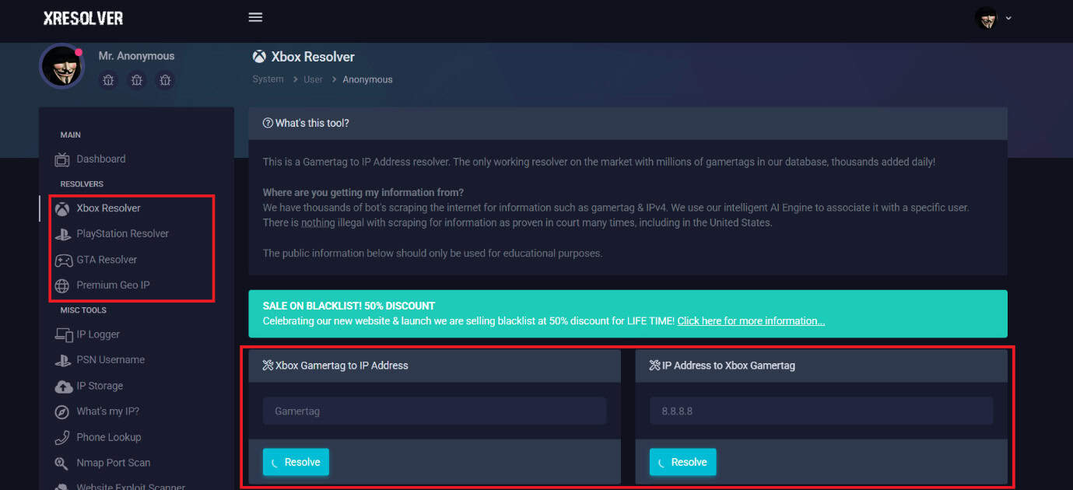This screenshot has height=490, width=1073.
Task: Open the hamburger navigation menu
Action: click(255, 16)
